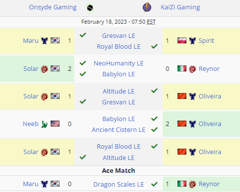Open the KaiZi Gaming team page
The height and width of the screenshot is (192, 240).
[x=180, y=7]
